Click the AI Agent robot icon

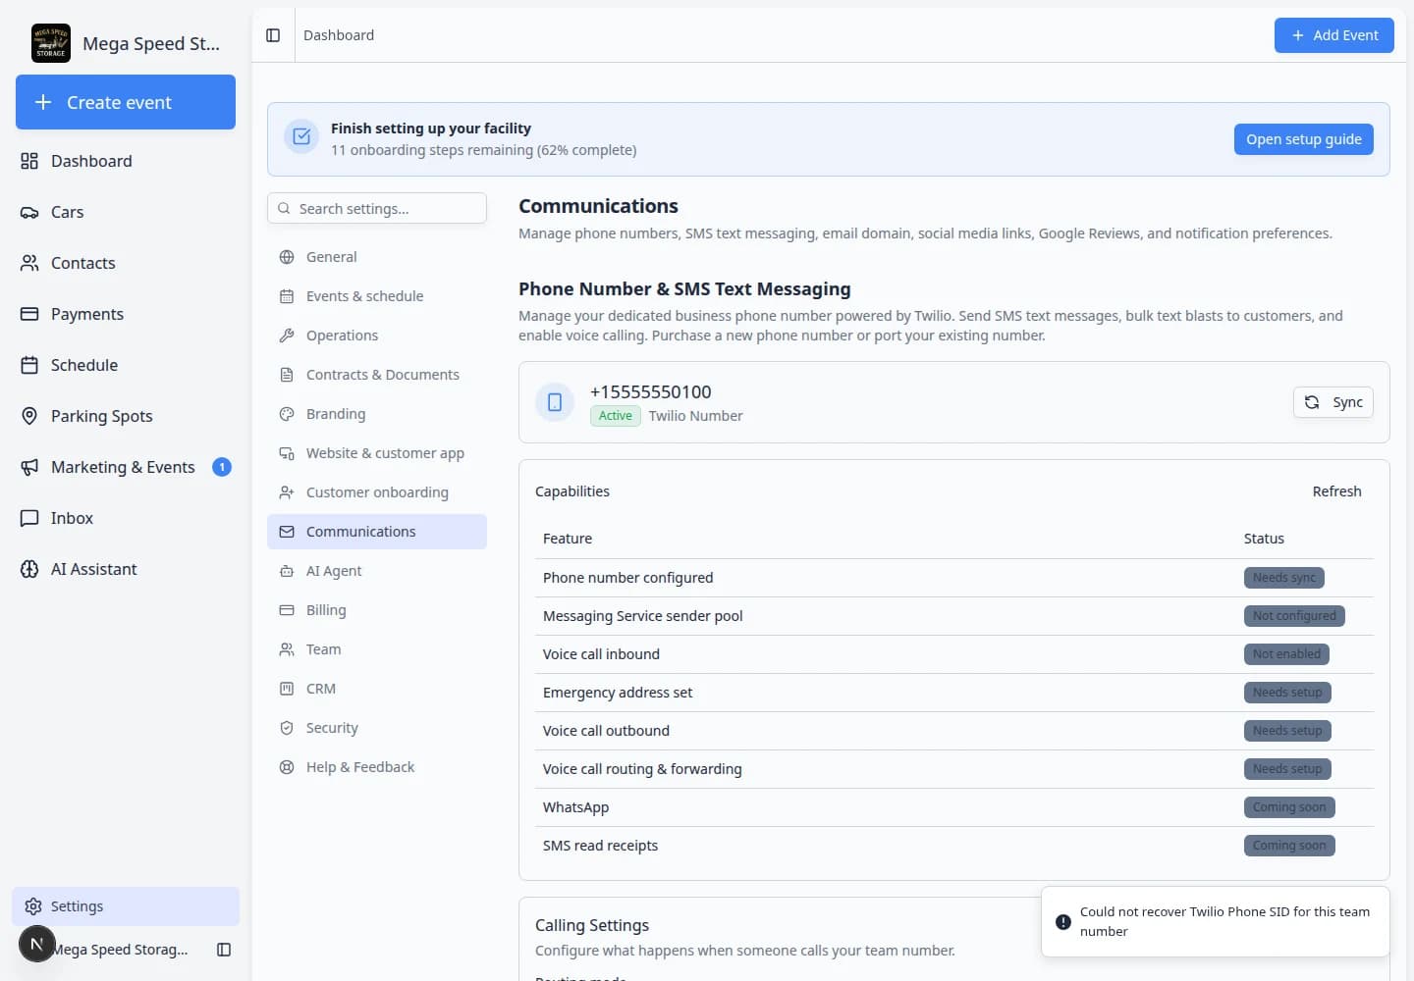pyautogui.click(x=287, y=571)
